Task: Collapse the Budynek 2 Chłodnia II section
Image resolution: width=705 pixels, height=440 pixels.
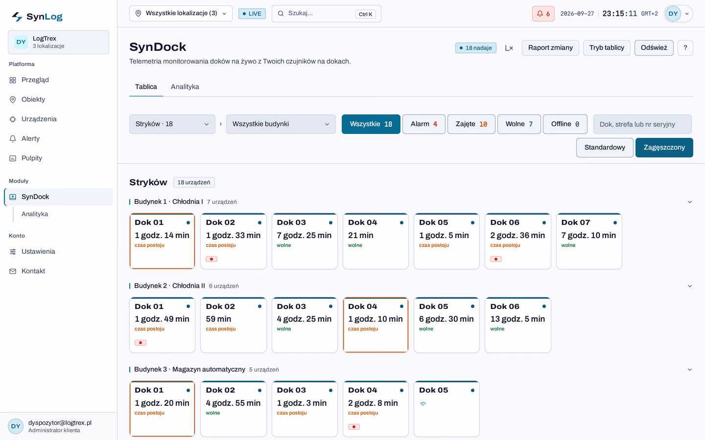Action: [689, 286]
